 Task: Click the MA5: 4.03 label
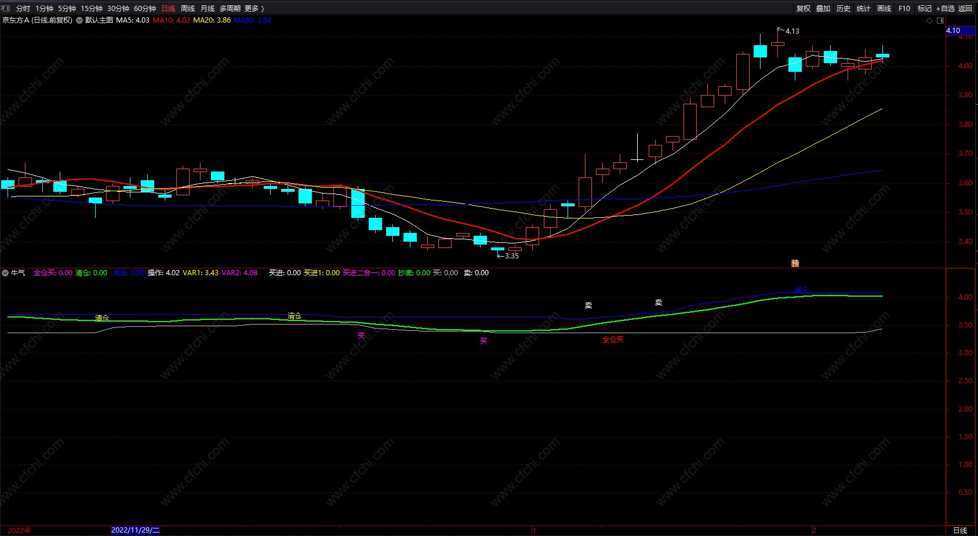pos(133,20)
